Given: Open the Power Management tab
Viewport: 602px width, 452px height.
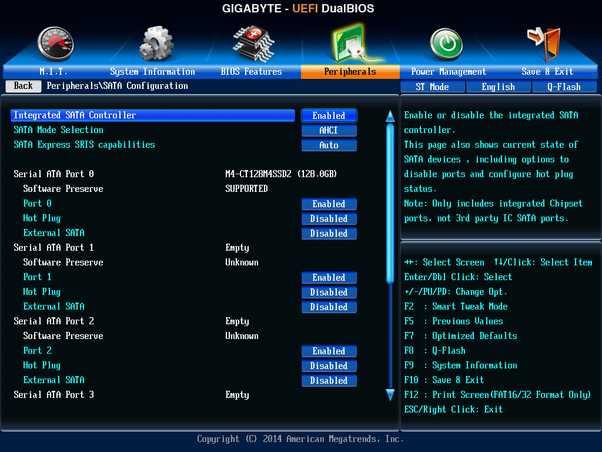Looking at the screenshot, I should pos(449,71).
